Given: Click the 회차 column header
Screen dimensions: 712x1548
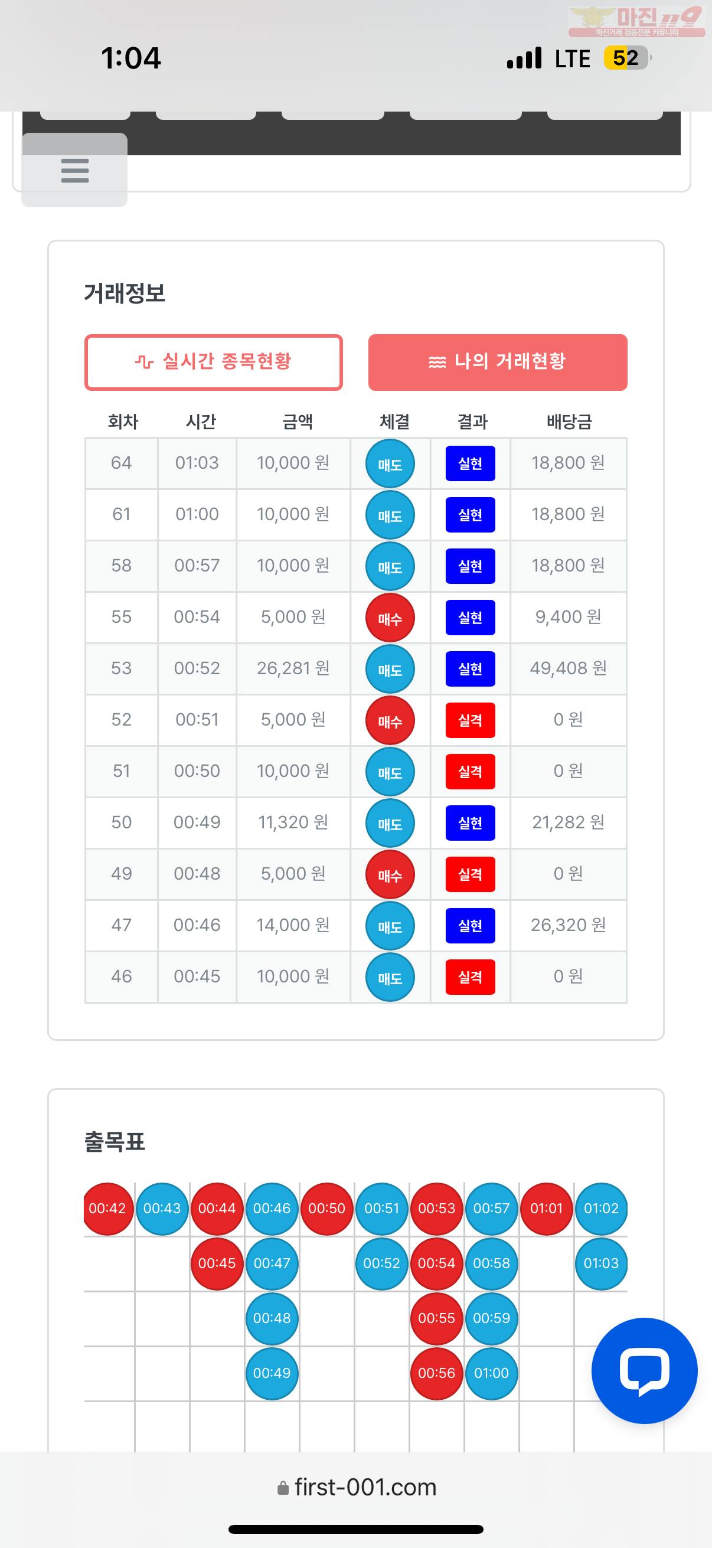Looking at the screenshot, I should coord(123,422).
